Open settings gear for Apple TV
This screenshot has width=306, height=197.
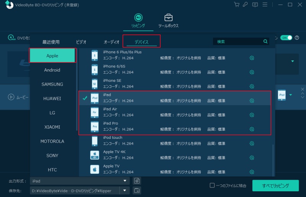point(252,172)
